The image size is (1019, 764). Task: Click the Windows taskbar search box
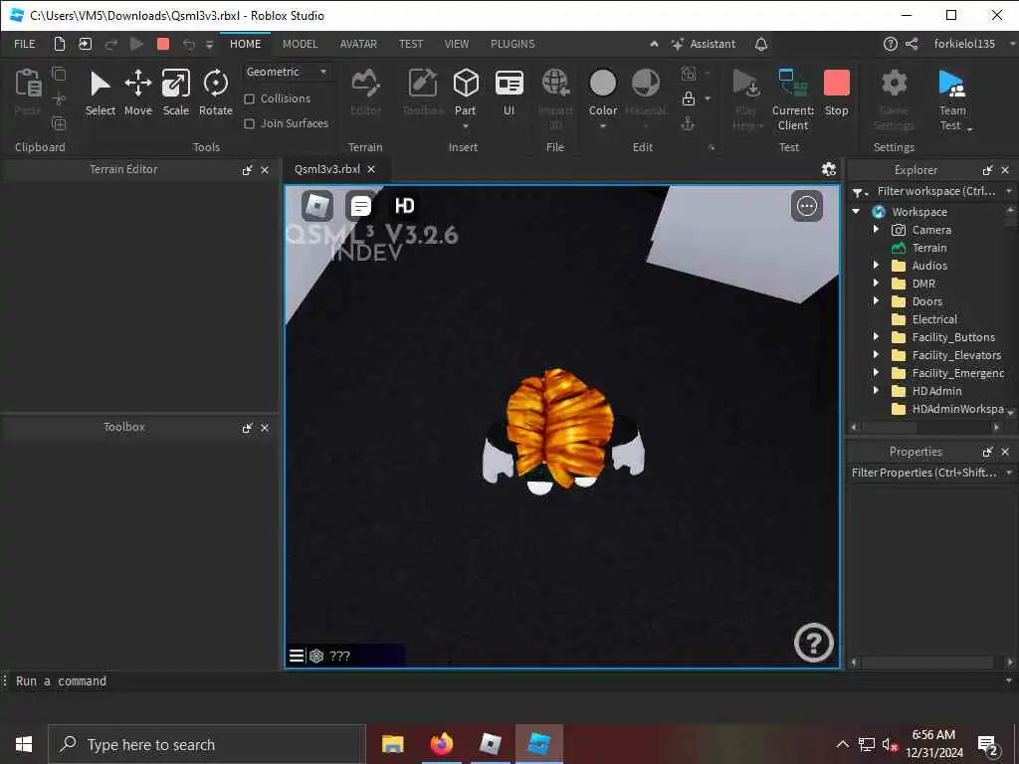click(x=207, y=744)
